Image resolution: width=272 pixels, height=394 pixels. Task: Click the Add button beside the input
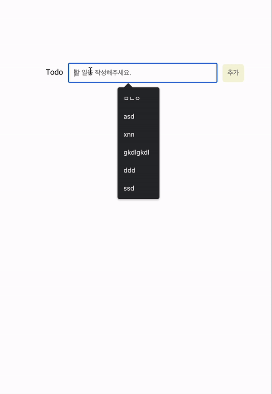233,73
